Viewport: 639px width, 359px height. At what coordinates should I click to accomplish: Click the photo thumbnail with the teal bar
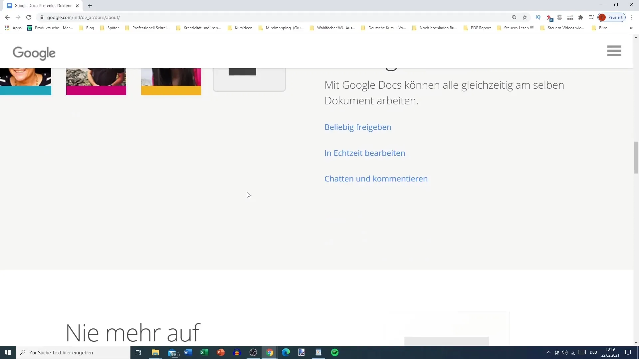pos(26,81)
